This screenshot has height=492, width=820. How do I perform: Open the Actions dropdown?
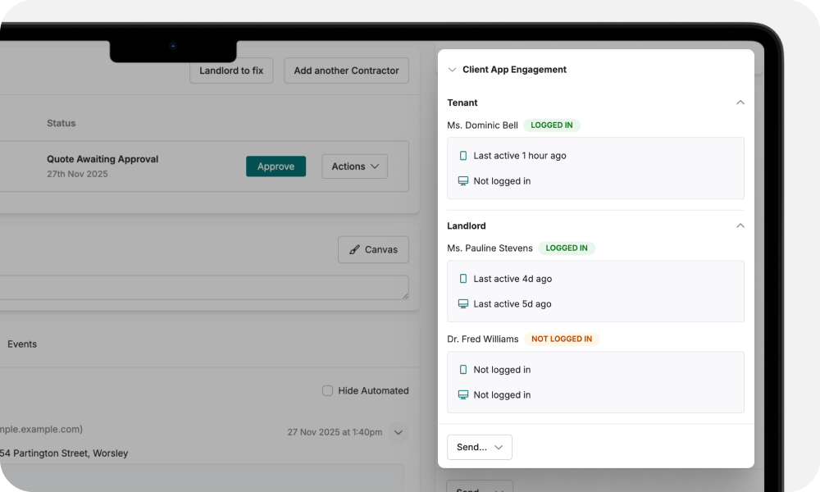coord(354,166)
